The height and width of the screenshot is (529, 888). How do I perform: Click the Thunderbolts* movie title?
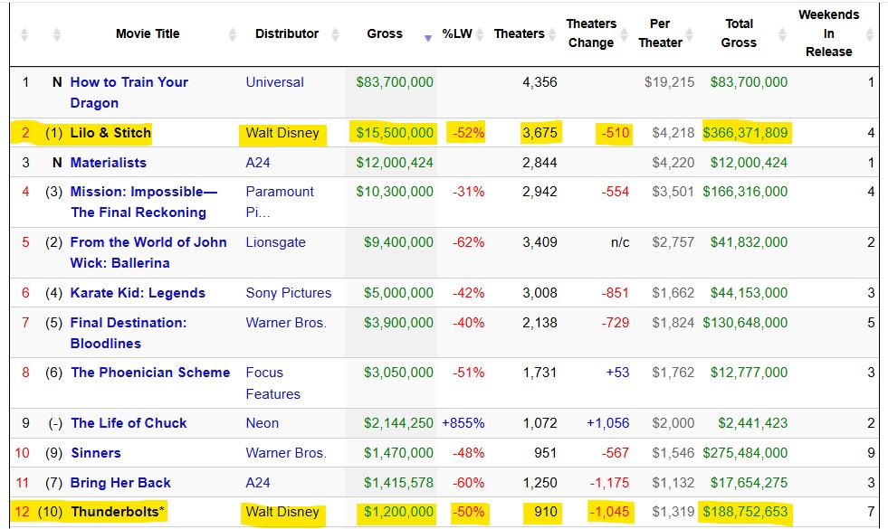click(x=118, y=512)
